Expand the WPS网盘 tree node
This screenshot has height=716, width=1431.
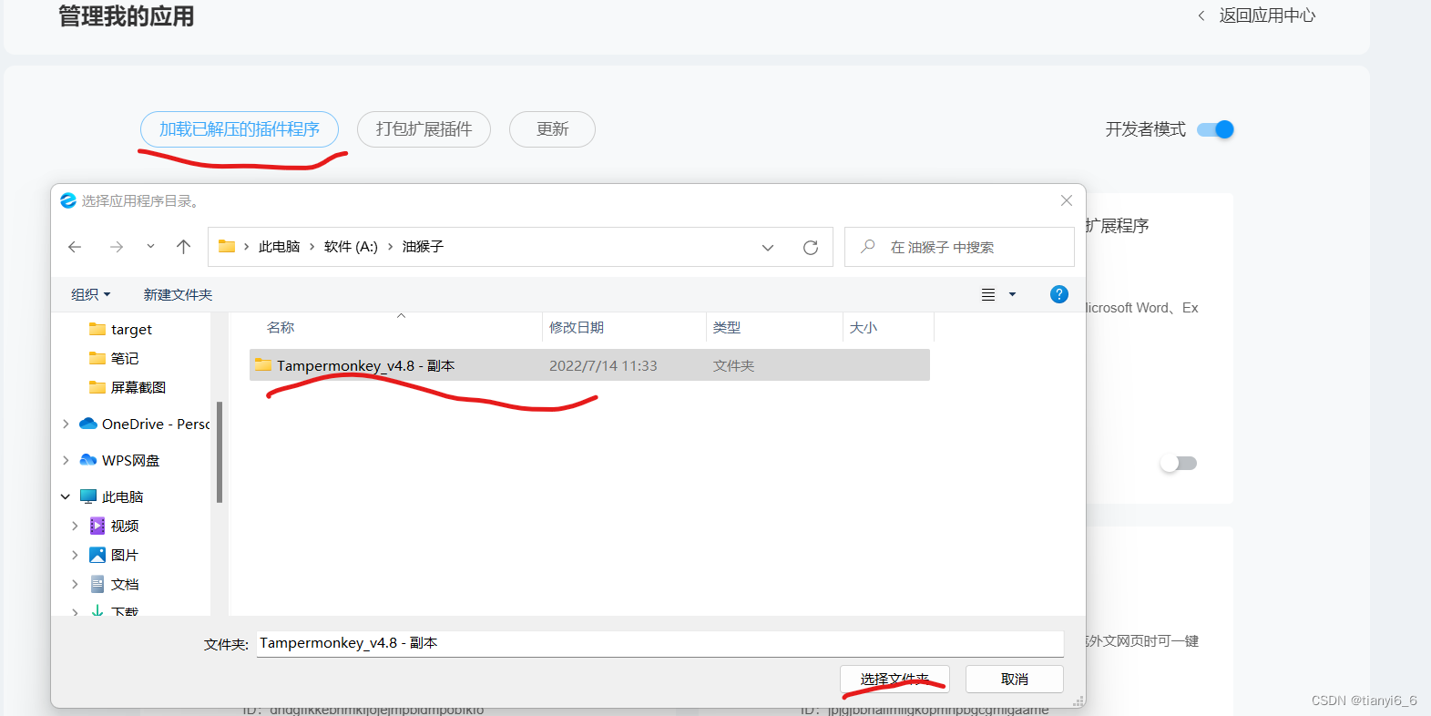[x=66, y=460]
